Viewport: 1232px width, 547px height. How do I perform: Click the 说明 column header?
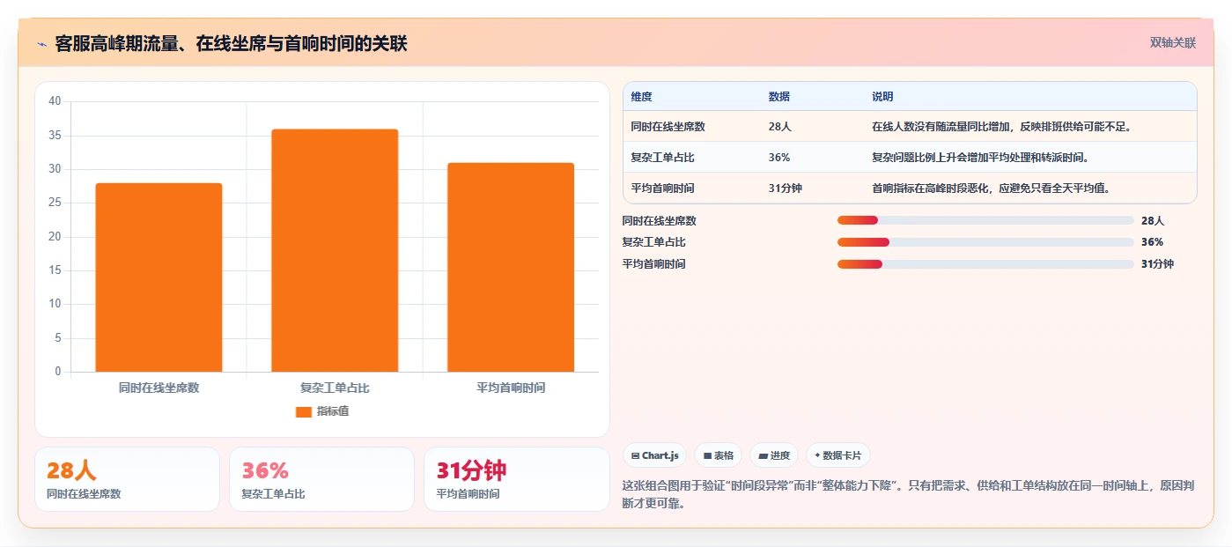click(x=882, y=97)
